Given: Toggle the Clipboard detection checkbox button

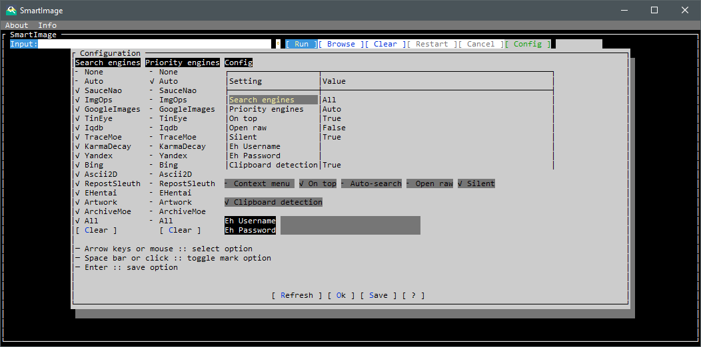Looking at the screenshot, I should 273,203.
